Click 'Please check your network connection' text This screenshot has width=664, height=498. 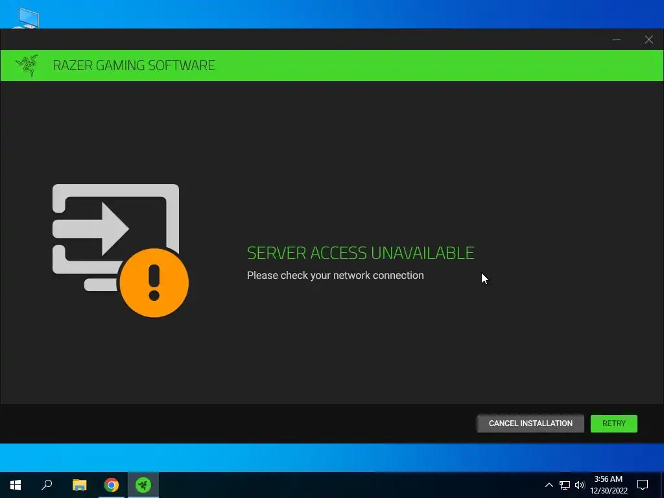tap(335, 275)
